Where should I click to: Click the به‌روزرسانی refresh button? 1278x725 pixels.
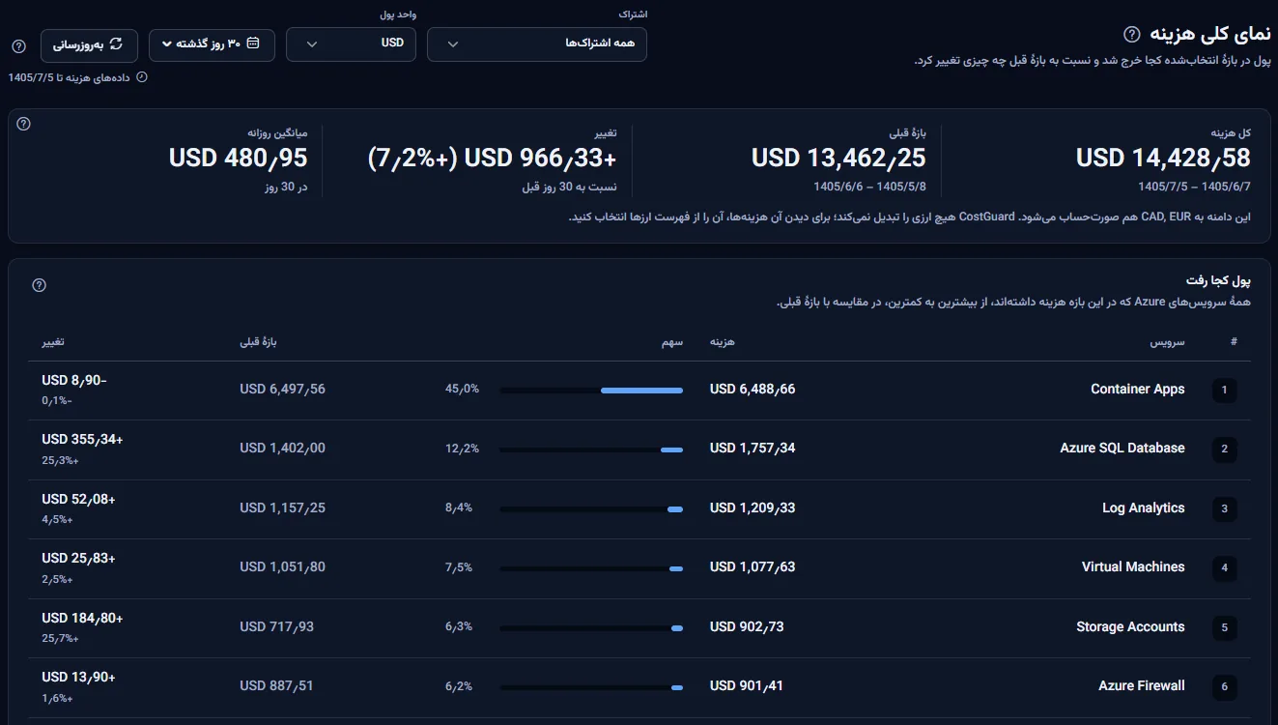[x=89, y=44]
